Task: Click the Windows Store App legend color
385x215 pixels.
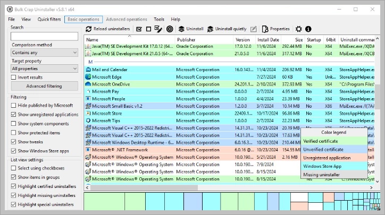Action: coord(334,166)
